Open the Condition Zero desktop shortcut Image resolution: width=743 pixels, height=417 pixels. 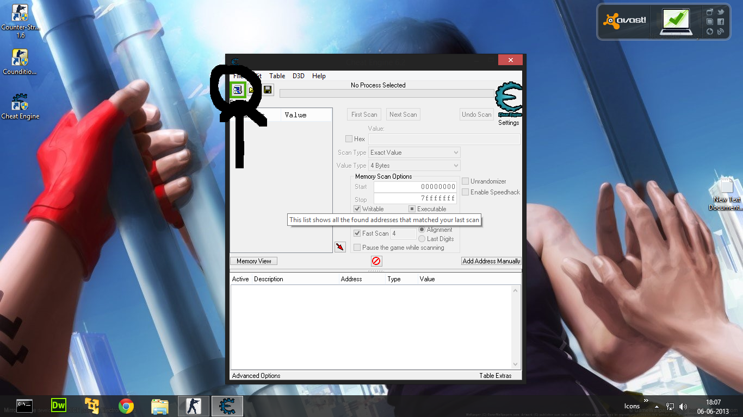click(20, 62)
